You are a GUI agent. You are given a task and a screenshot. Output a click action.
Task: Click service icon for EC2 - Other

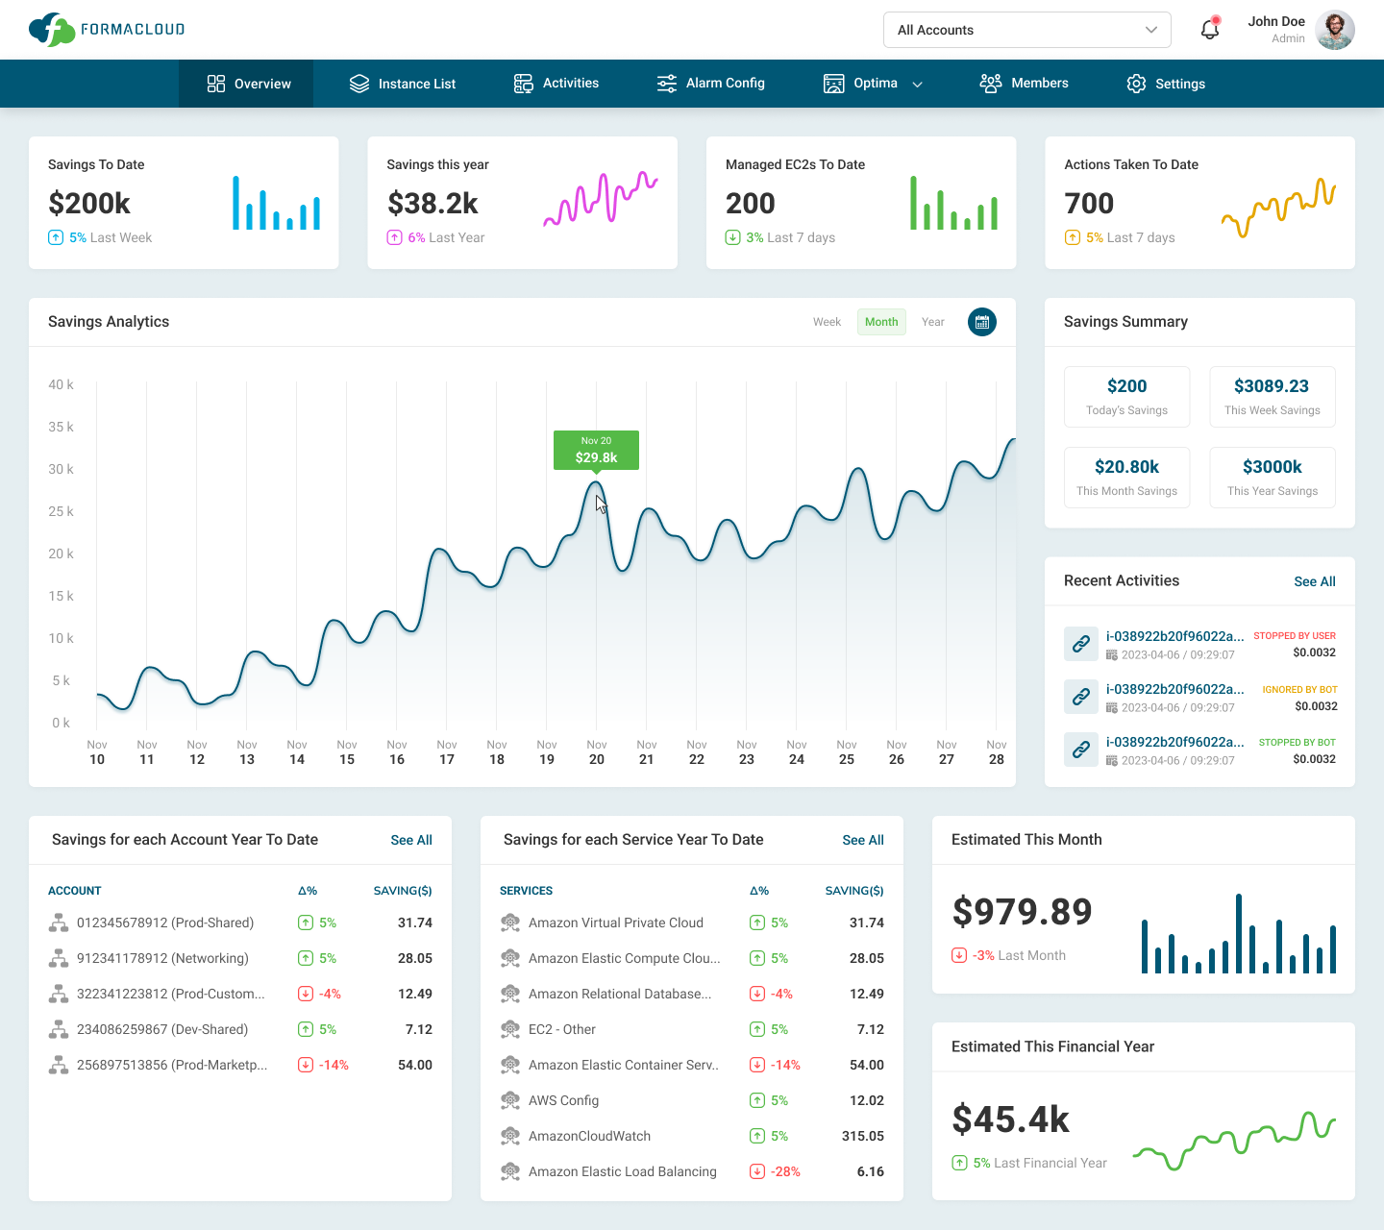pyautogui.click(x=510, y=1029)
